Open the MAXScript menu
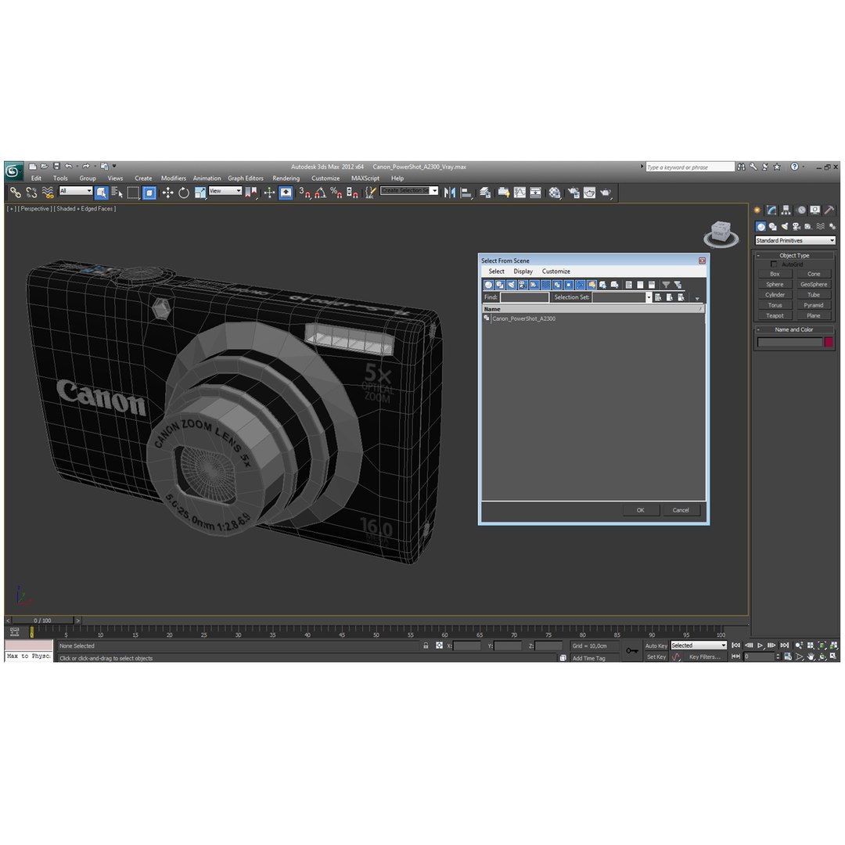845x845 pixels. pyautogui.click(x=365, y=178)
